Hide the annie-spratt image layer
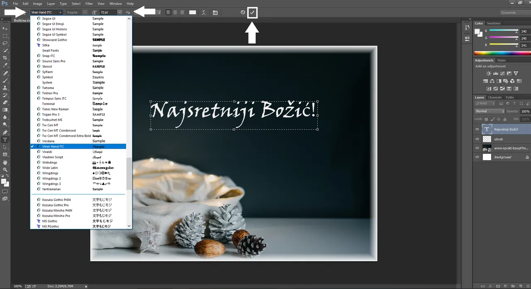The height and width of the screenshot is (289, 531). (x=477, y=148)
